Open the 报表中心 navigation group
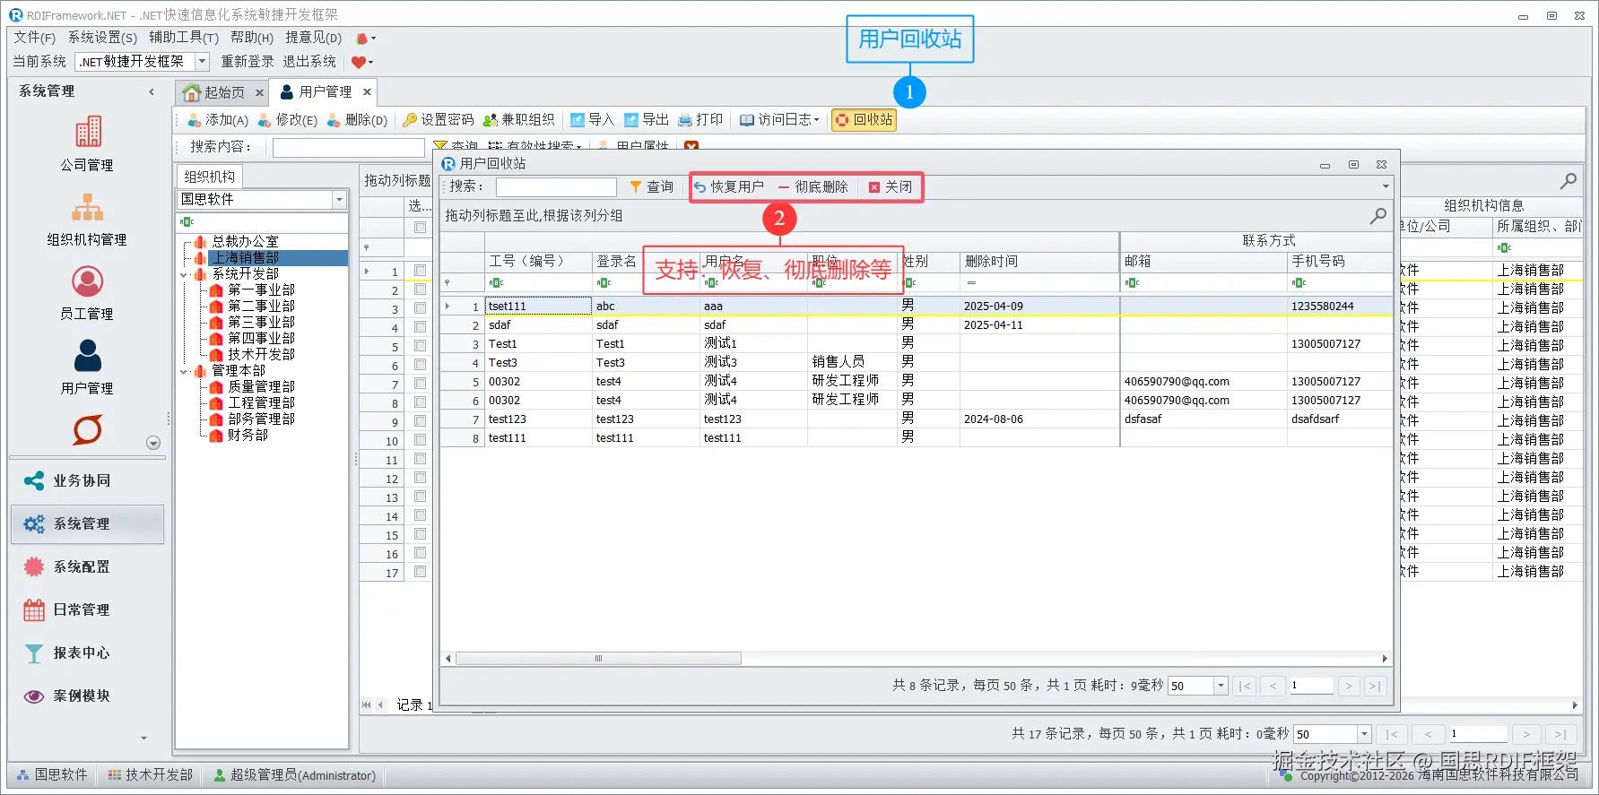Screen dimensions: 1599x795 tap(87, 652)
